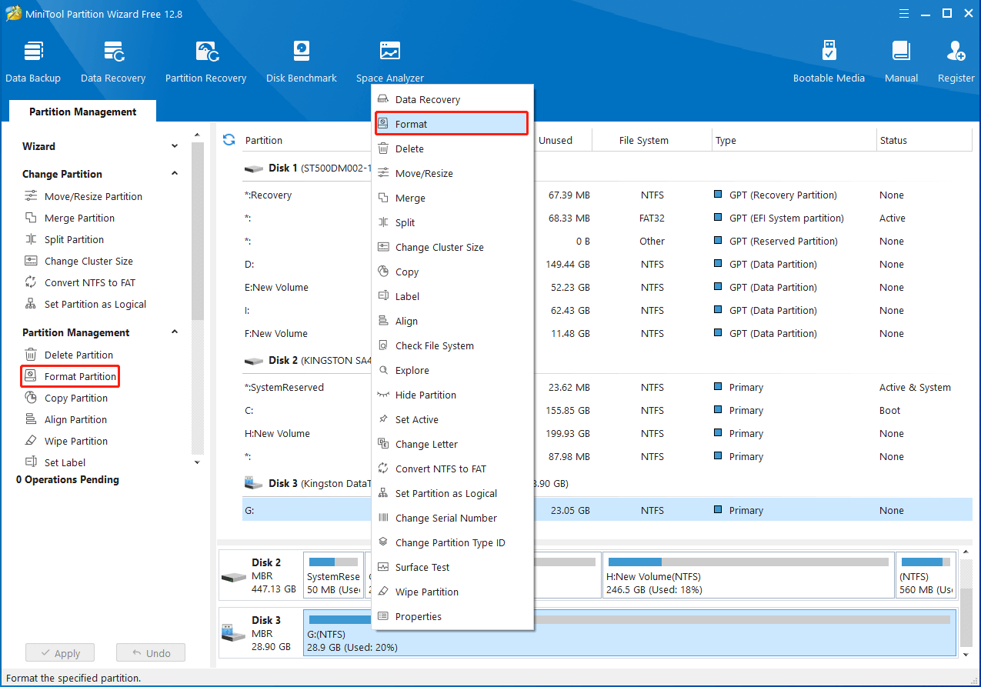The image size is (981, 687).
Task: Switch to Partition Management tab
Action: coord(83,112)
